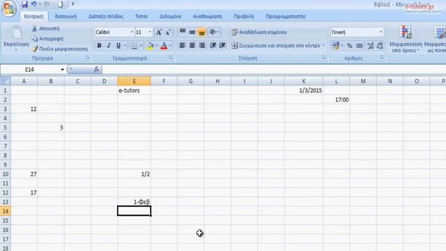Decrease font size with small A icon
The height and width of the screenshot is (251, 446).
[x=168, y=33]
